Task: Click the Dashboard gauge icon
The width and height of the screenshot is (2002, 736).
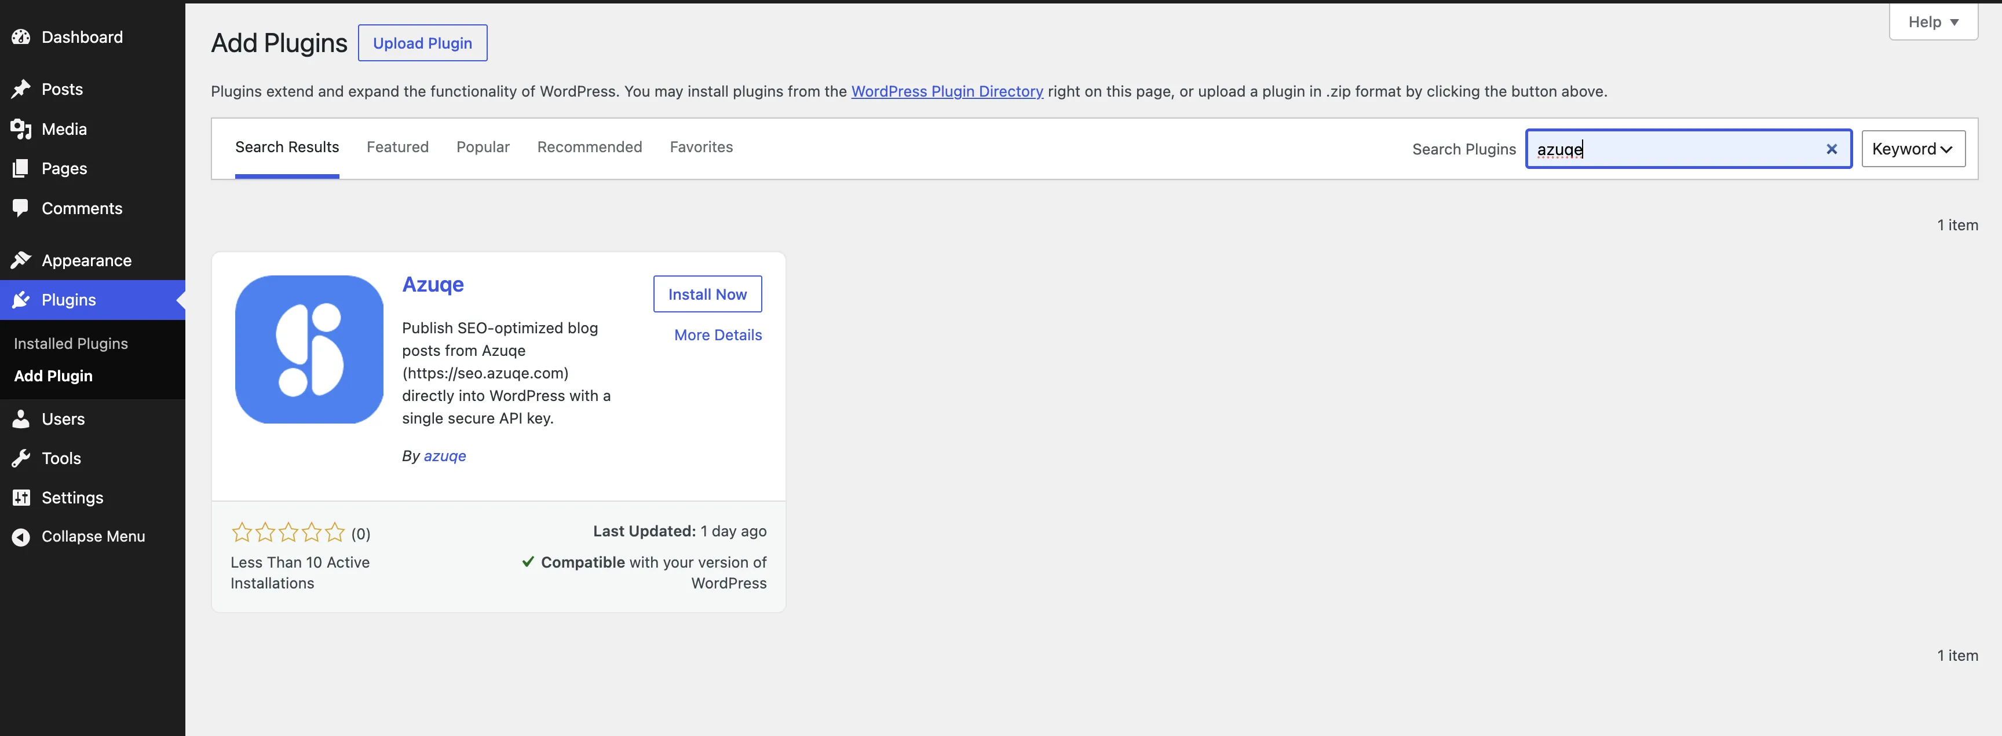Action: pyautogui.click(x=21, y=36)
